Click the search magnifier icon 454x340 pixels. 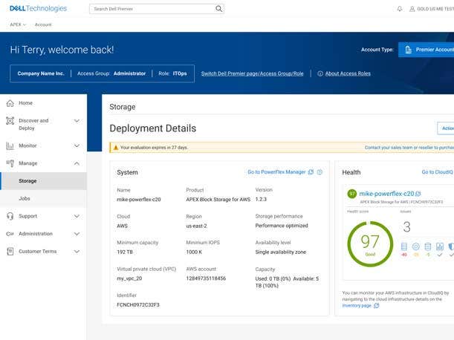pos(218,9)
